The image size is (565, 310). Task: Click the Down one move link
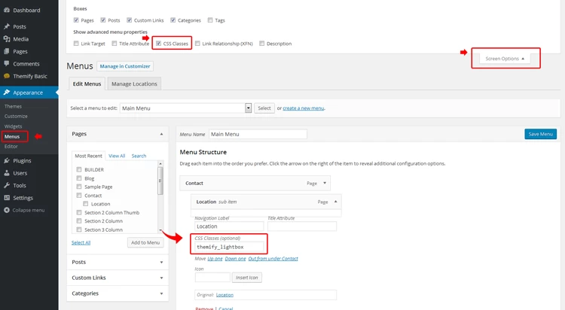pyautogui.click(x=235, y=259)
